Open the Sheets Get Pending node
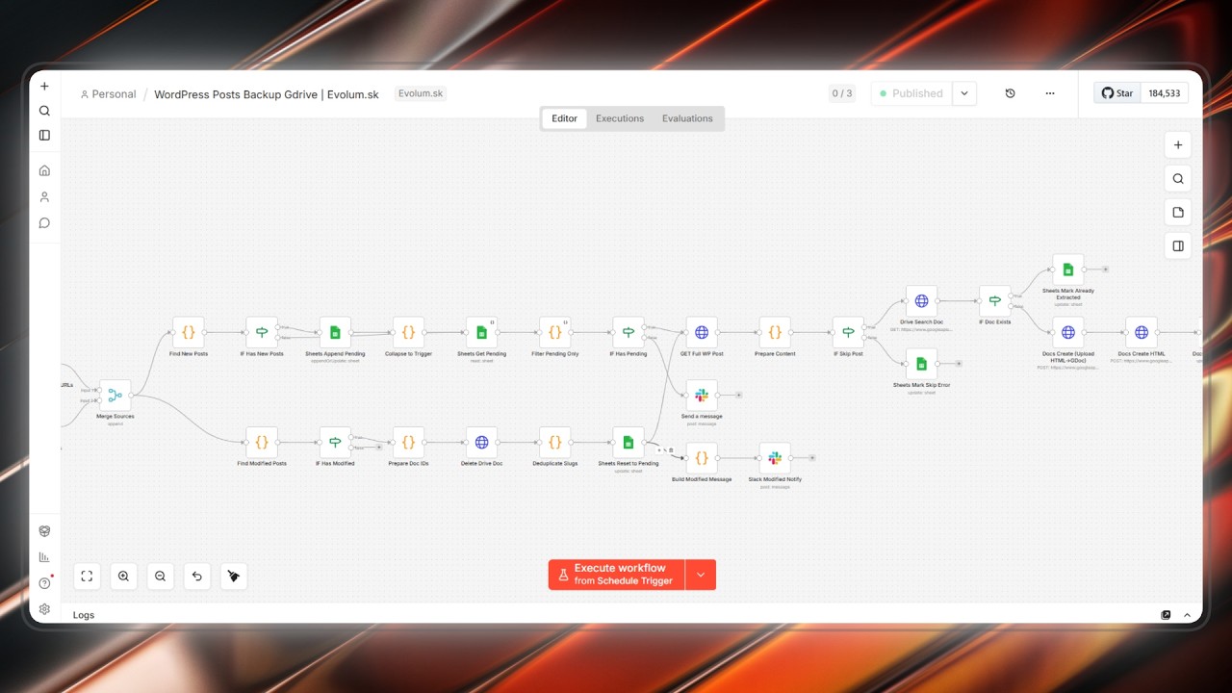 [481, 332]
